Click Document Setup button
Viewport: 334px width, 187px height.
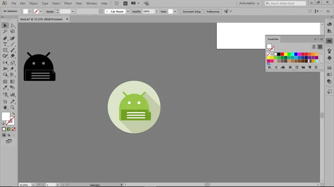point(192,11)
